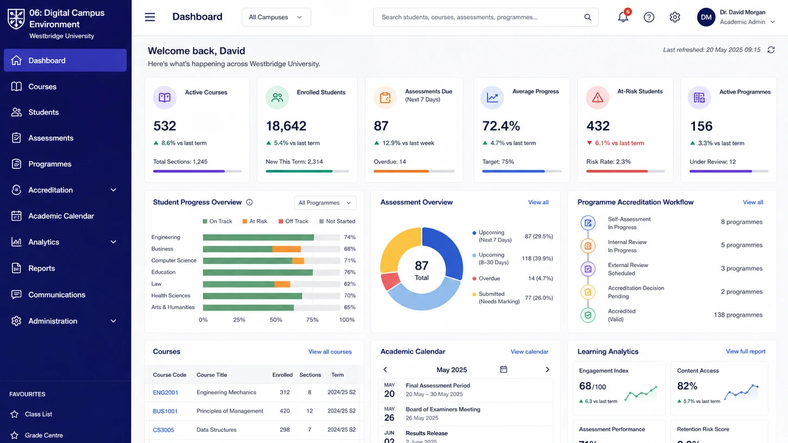Click the View all courses link
The height and width of the screenshot is (443, 788).
[330, 352]
